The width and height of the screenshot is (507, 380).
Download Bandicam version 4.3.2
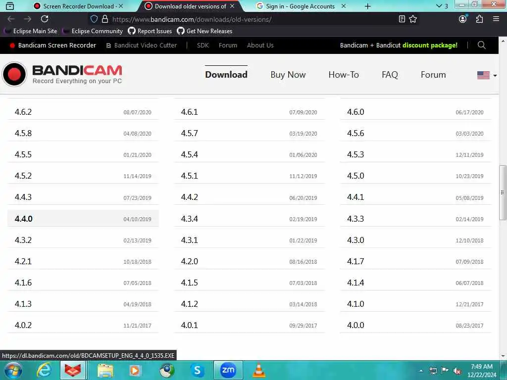[83, 240]
